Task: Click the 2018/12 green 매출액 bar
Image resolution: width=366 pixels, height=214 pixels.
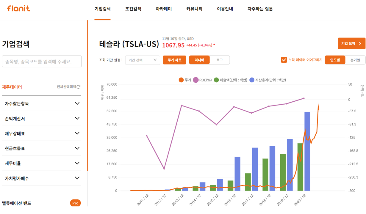Action: click(x=265, y=175)
